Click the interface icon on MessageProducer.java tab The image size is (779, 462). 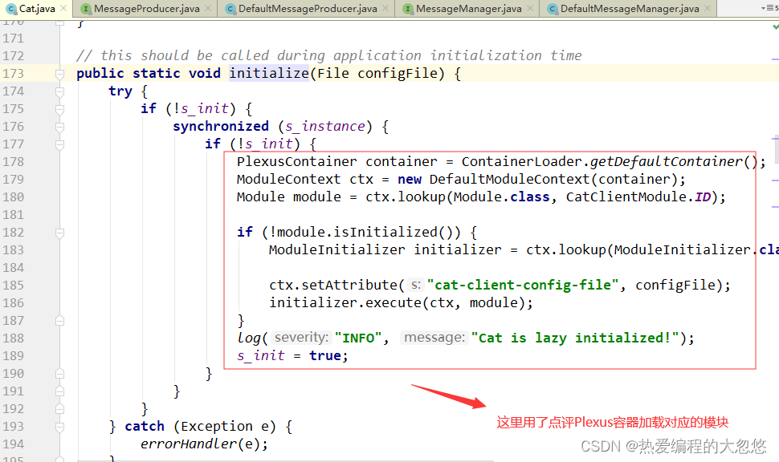tap(86, 9)
